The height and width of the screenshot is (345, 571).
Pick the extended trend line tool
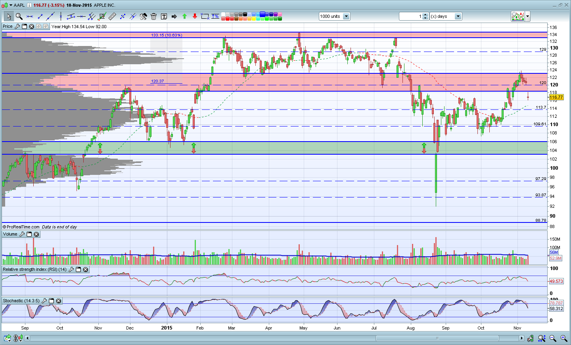tap(50, 16)
